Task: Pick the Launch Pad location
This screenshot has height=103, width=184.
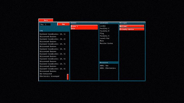Action: 105,39
